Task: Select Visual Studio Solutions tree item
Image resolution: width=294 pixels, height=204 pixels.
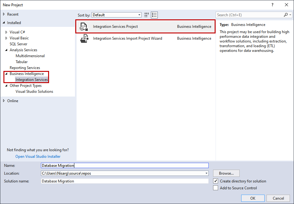Action: 34,92
